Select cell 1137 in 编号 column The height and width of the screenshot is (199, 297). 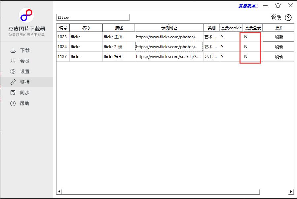[63, 57]
